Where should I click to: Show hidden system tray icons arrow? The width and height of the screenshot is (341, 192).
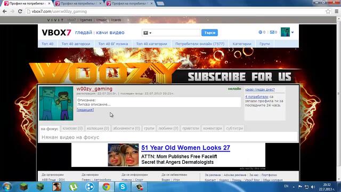(294, 187)
